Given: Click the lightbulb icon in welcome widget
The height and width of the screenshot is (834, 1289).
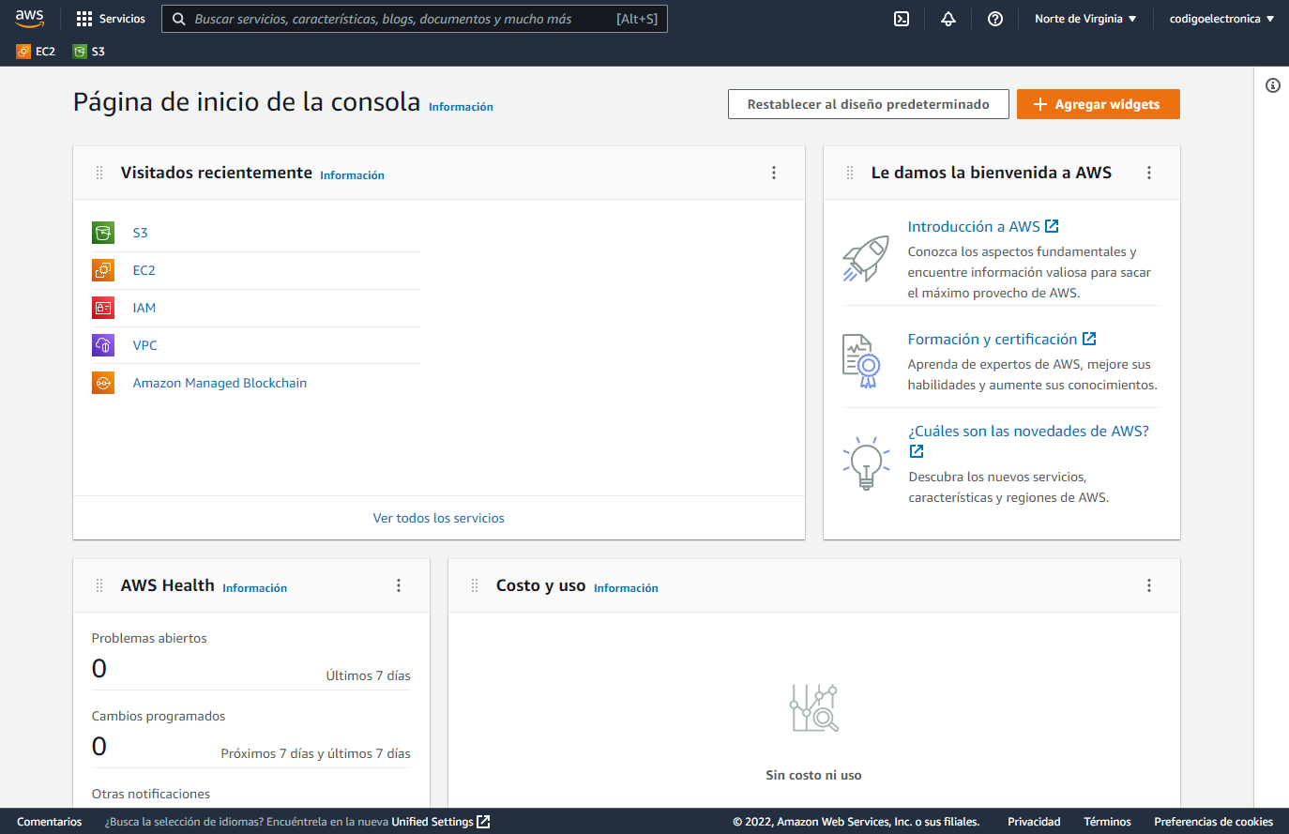Looking at the screenshot, I should point(866,462).
